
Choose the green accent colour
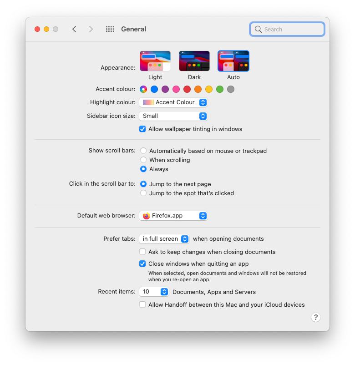click(x=220, y=89)
